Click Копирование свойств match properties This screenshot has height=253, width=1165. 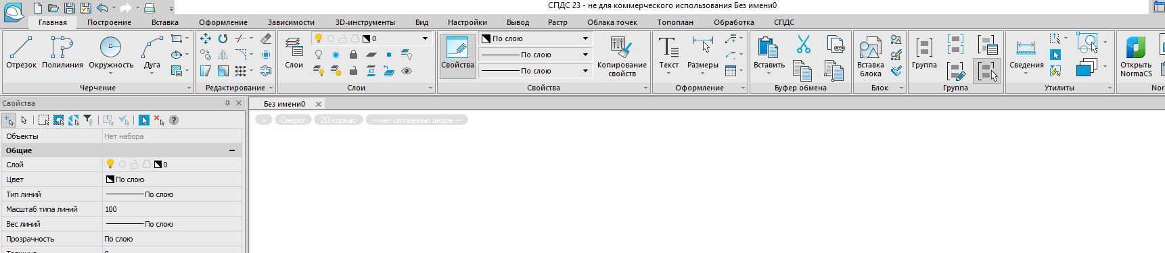[x=622, y=57]
